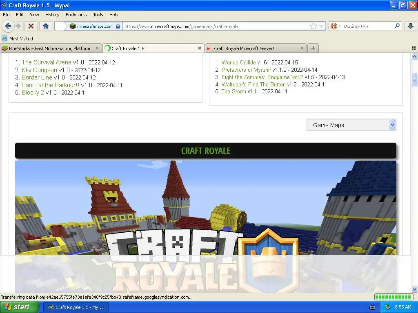Expand the Game Maps category dropdown
418x313 pixels.
point(351,125)
